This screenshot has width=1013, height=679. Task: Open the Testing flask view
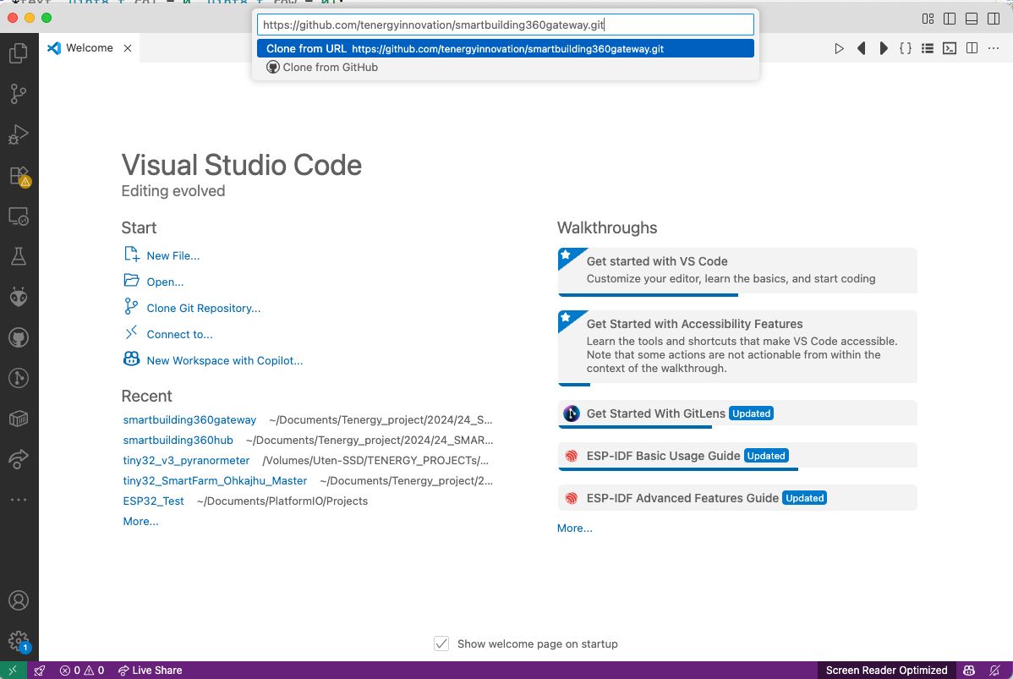(x=19, y=256)
